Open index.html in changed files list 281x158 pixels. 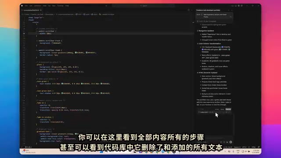tap(204, 112)
